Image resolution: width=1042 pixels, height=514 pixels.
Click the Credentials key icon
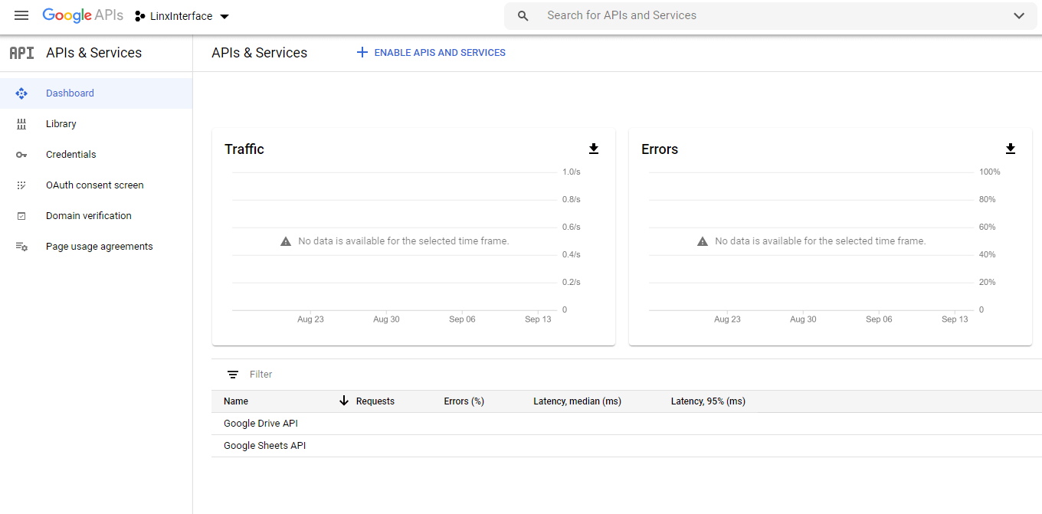tap(21, 155)
